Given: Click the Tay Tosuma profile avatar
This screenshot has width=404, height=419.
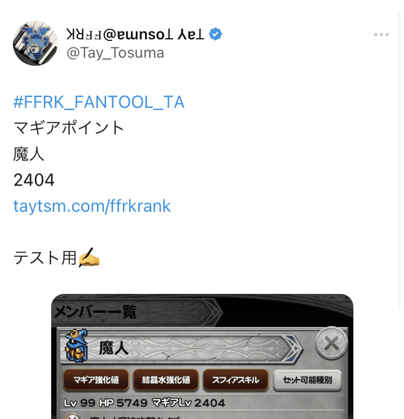Looking at the screenshot, I should 35,43.
